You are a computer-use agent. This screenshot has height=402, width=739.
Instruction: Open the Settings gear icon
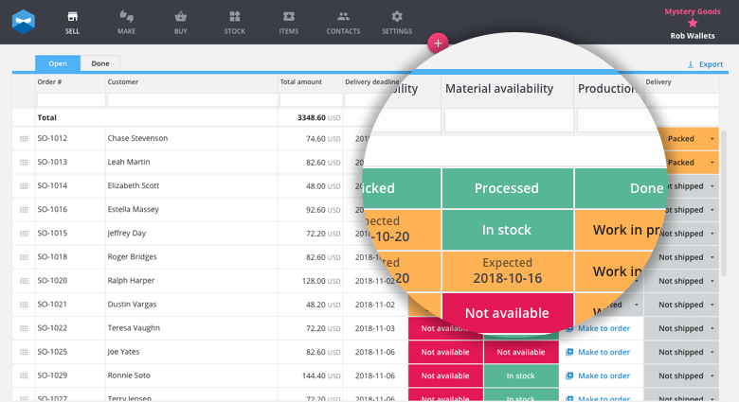397,17
